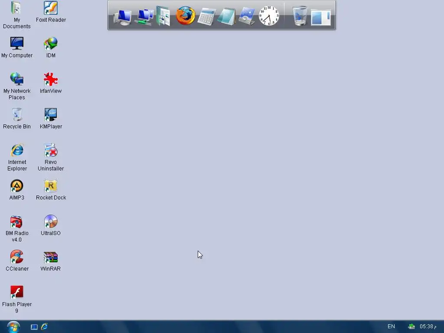The height and width of the screenshot is (333, 444).
Task: Open the EN language indicator
Action: (x=391, y=326)
